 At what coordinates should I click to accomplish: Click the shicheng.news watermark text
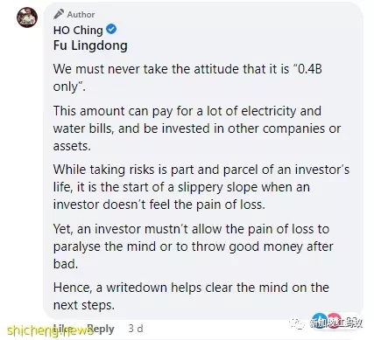tap(50, 330)
